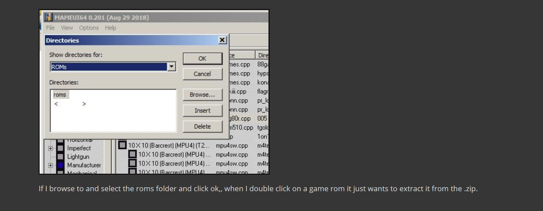Open the File menu
543x211 pixels.
point(50,28)
